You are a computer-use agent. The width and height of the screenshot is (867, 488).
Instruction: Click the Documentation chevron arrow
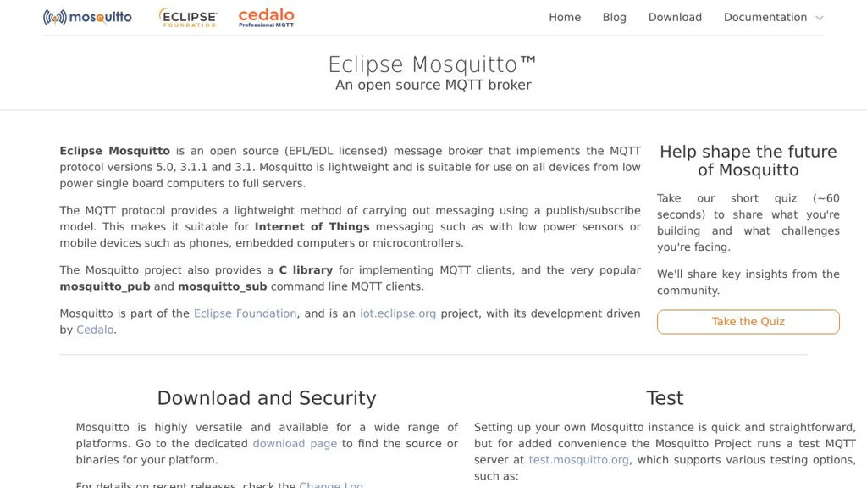[x=819, y=18]
